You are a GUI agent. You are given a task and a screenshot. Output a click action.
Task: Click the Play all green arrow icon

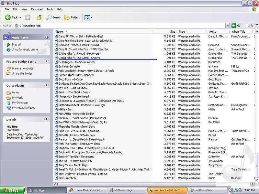8,45
